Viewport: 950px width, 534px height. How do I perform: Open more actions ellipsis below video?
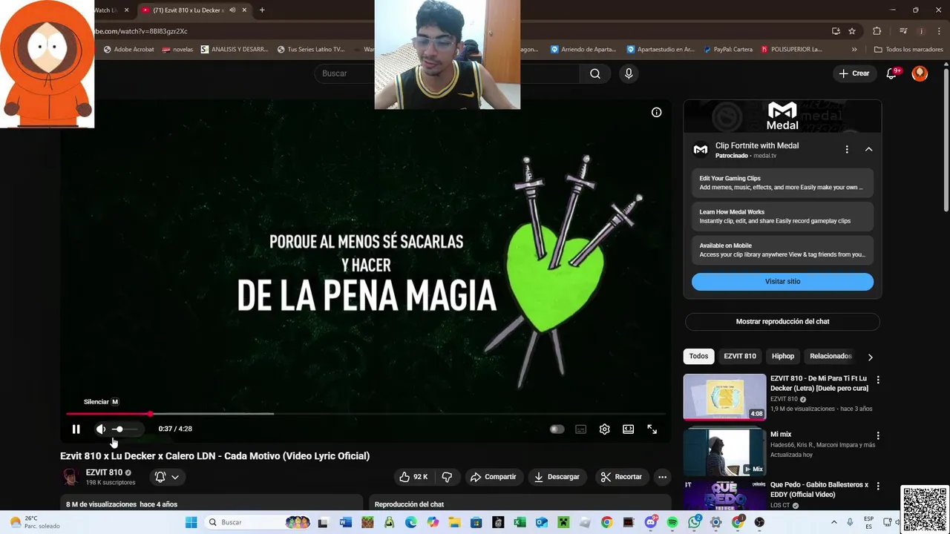(x=662, y=477)
